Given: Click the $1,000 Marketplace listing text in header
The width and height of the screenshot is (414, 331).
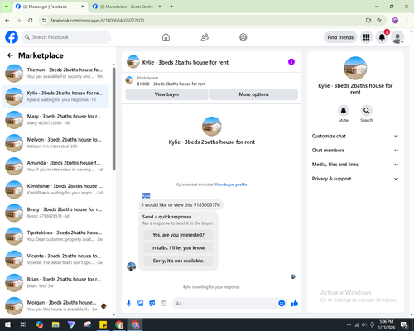Looking at the screenshot, I should [171, 84].
